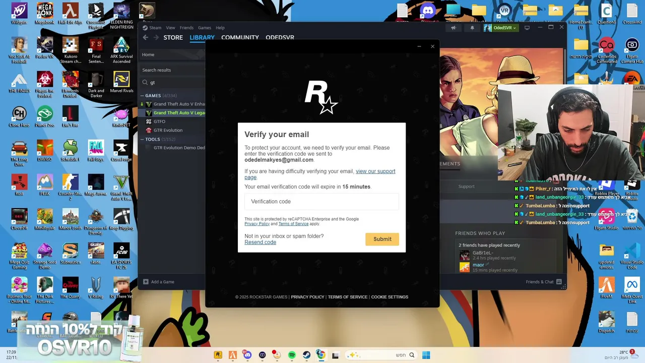This screenshot has height=363, width=645.
Task: Open Spotify from the taskbar
Action: pos(292,355)
